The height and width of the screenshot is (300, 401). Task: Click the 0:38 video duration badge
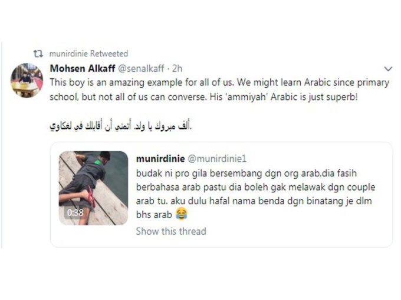[x=75, y=212]
